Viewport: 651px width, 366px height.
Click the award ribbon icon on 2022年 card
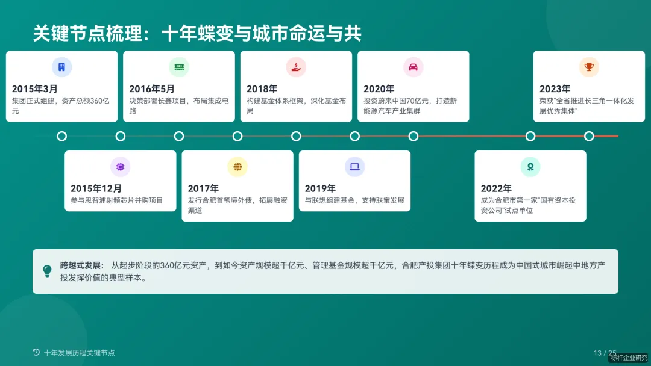[x=530, y=167]
